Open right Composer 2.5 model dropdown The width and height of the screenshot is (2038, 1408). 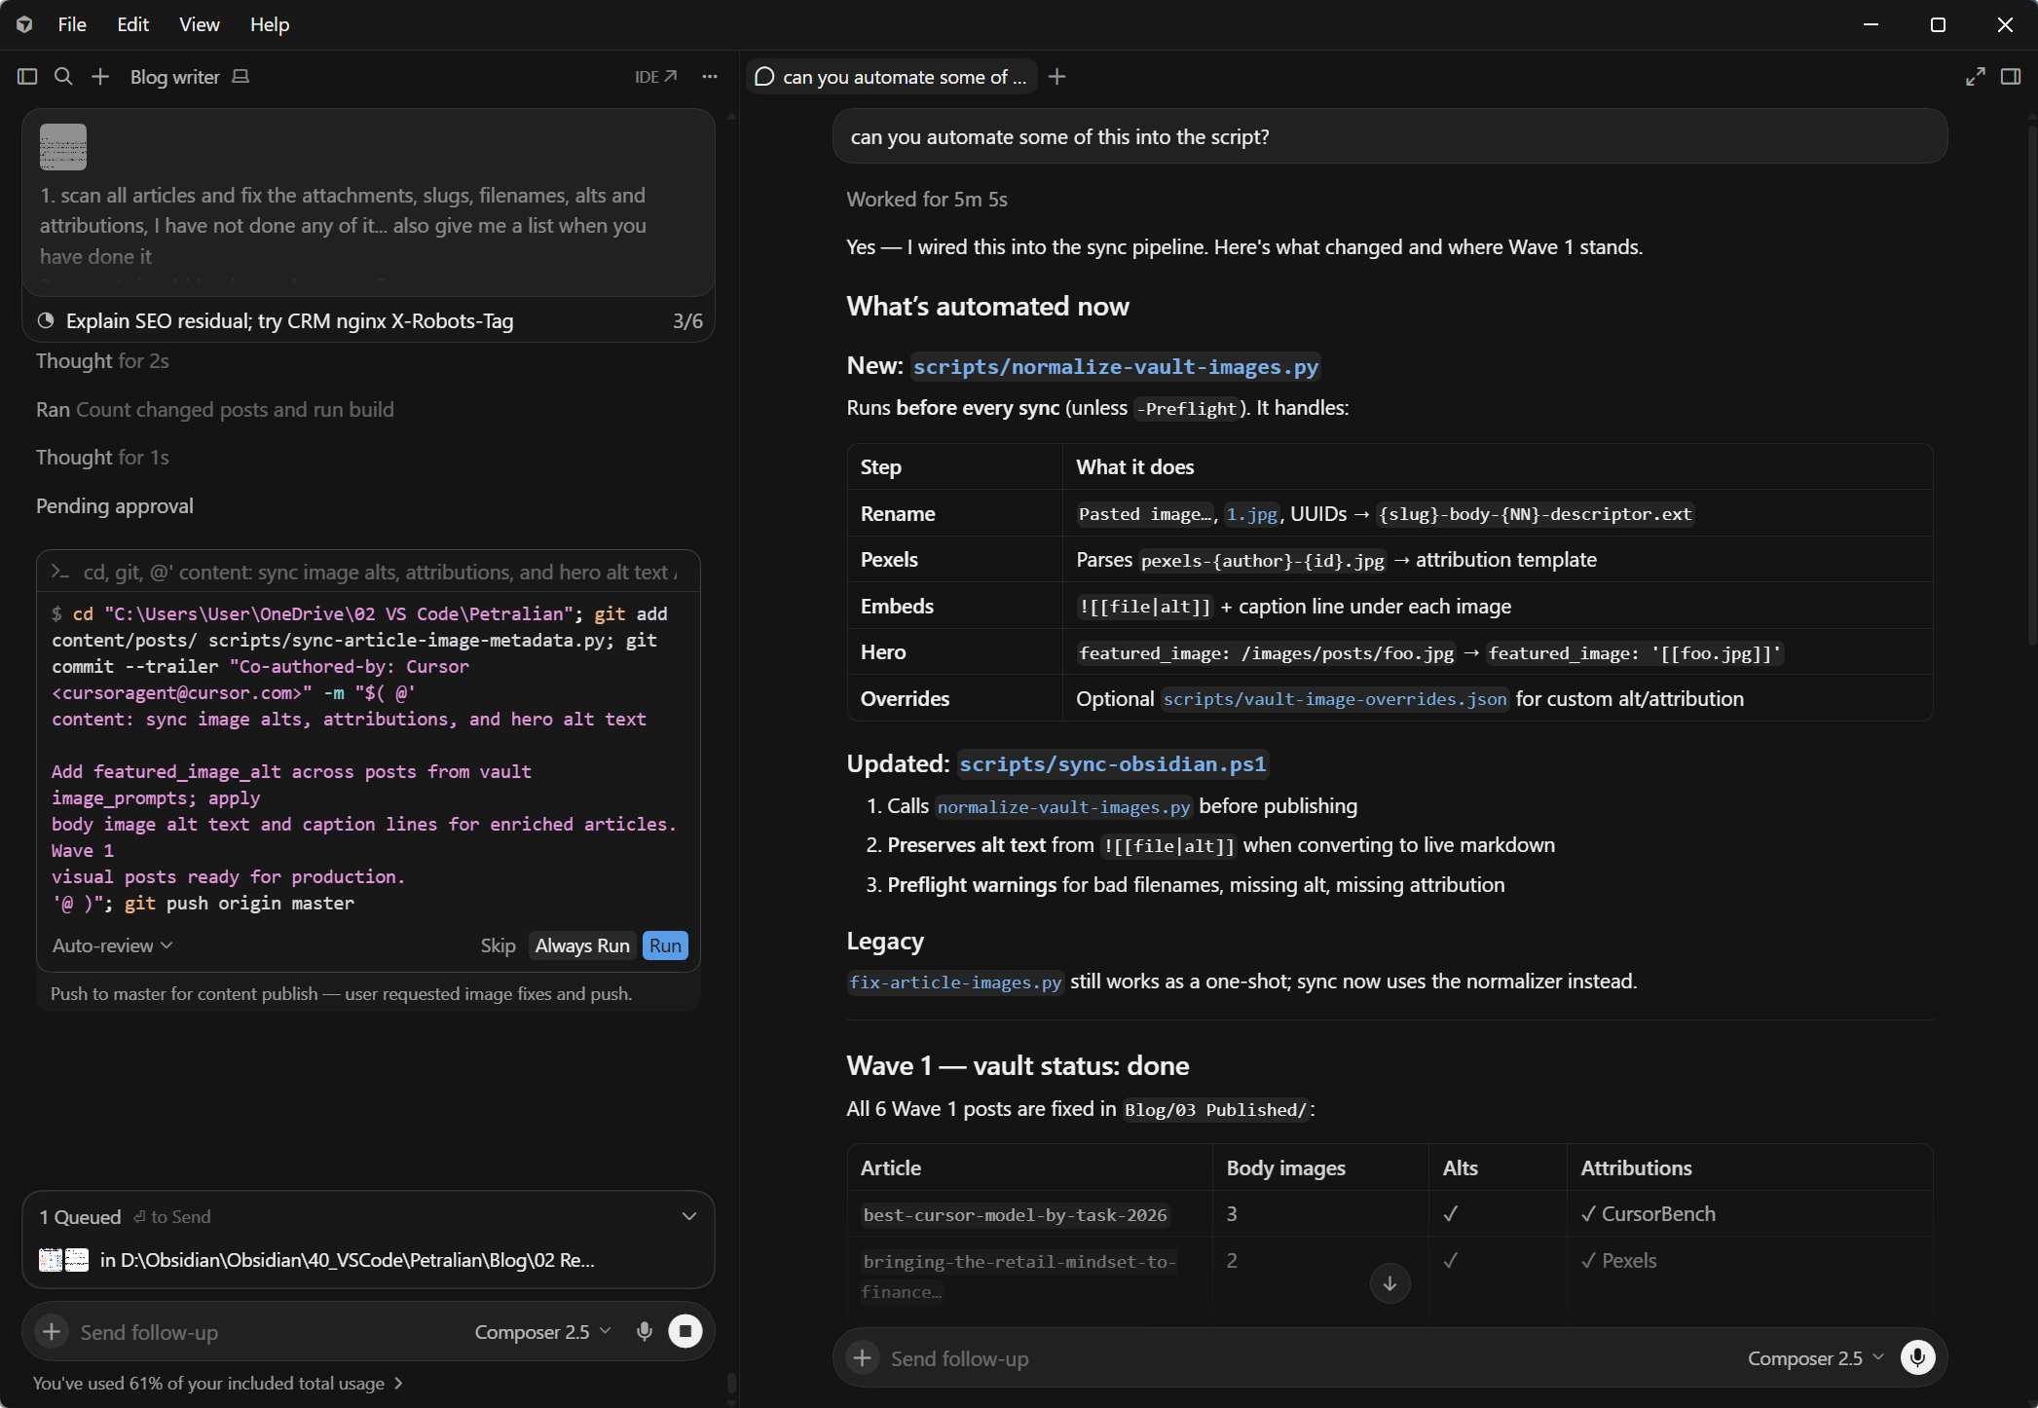1816,1358
